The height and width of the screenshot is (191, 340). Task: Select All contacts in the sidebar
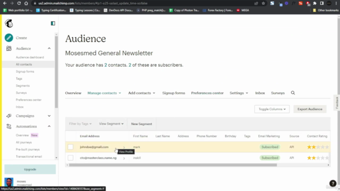point(24,64)
